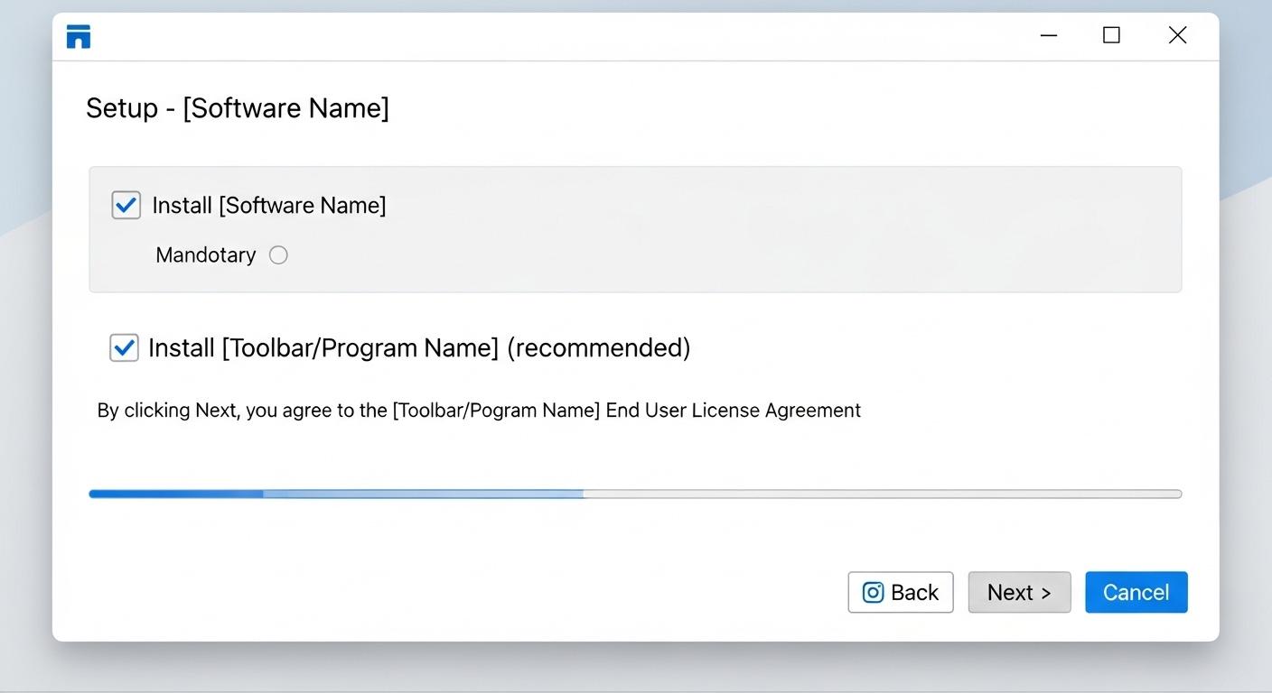Minimize the setup window
The width and height of the screenshot is (1272, 693).
point(1048,36)
